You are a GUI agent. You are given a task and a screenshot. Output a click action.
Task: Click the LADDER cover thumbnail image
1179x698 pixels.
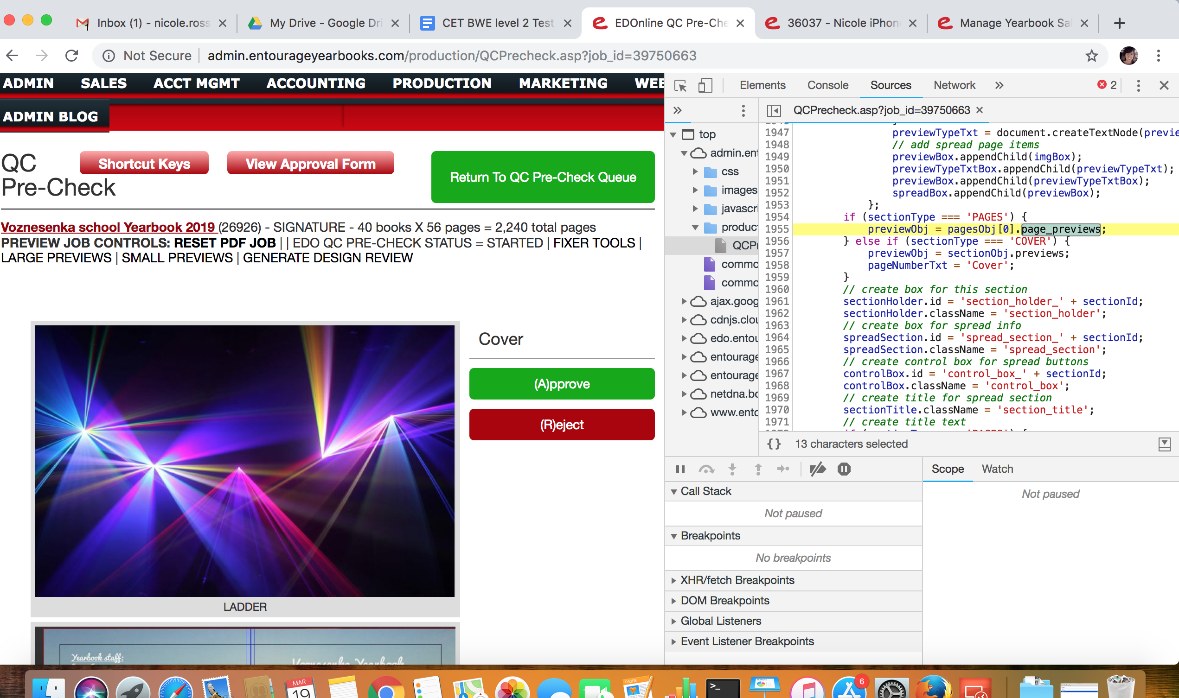pyautogui.click(x=245, y=461)
